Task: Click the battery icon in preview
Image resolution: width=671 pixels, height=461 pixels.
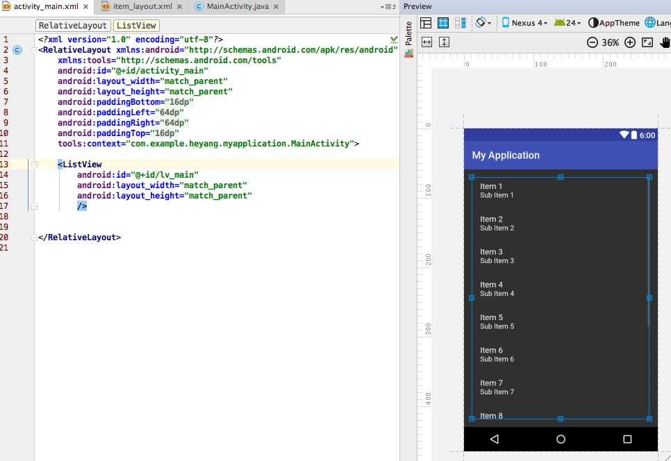Action: [634, 135]
